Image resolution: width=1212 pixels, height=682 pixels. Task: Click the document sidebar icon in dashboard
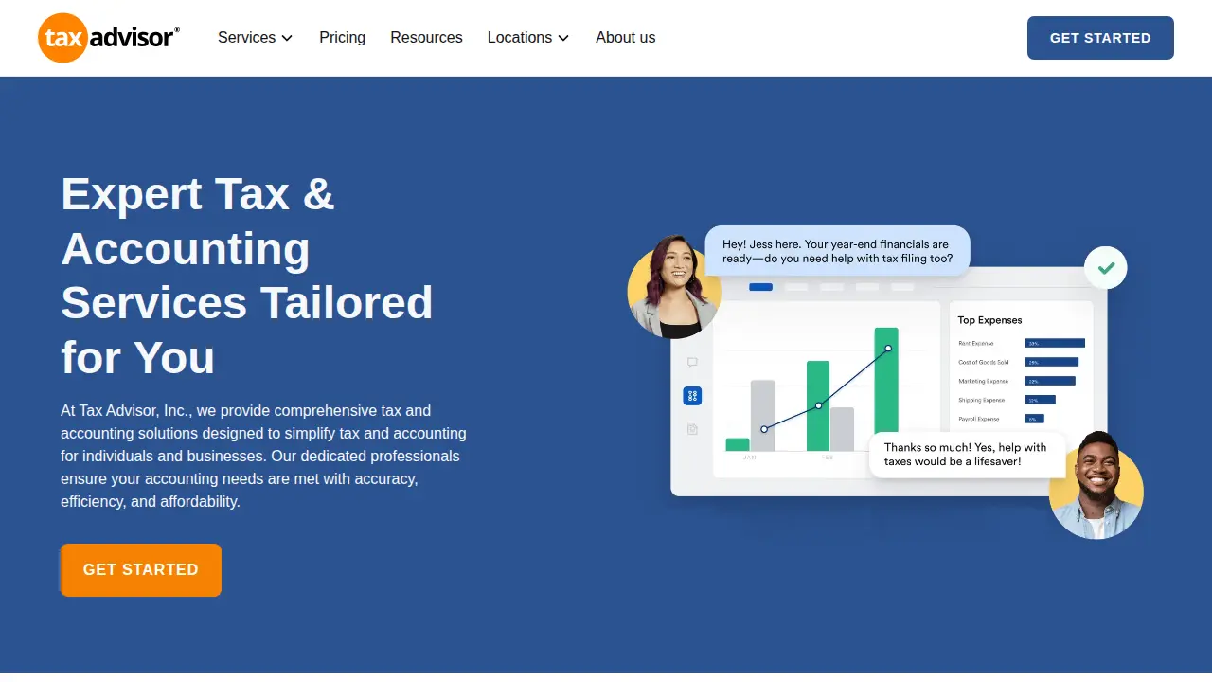[692, 429]
